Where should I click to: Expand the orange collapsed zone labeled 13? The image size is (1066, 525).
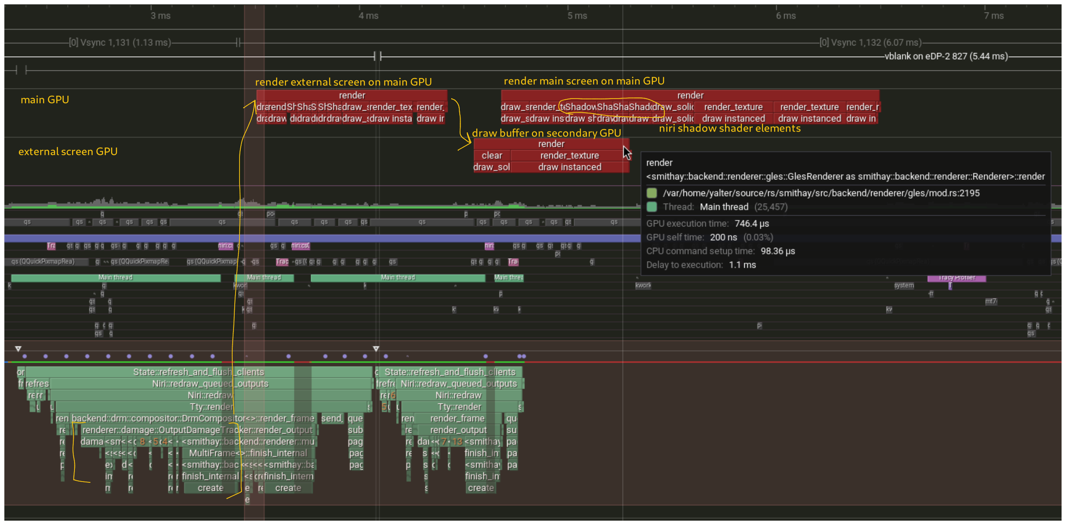[457, 441]
